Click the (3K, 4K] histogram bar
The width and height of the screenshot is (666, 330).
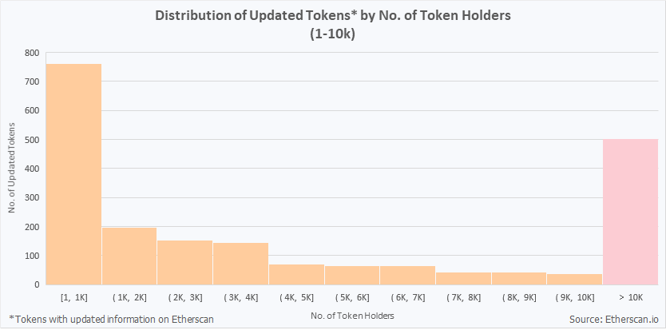[x=240, y=263]
